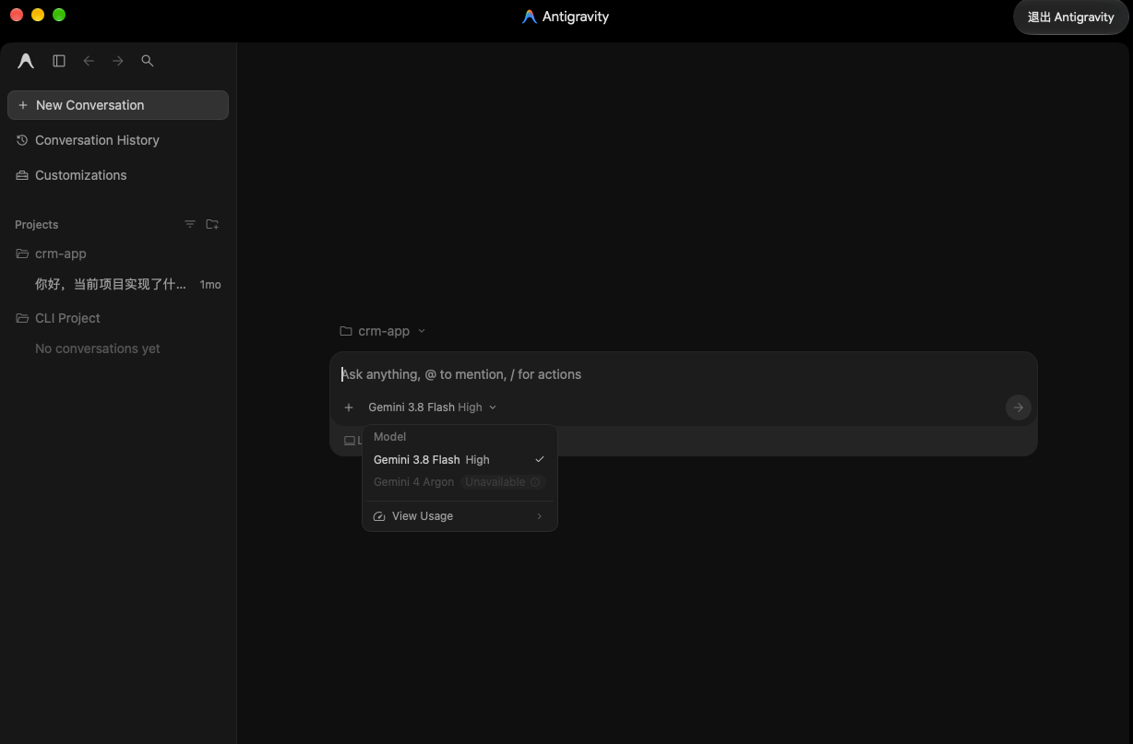The image size is (1133, 744).
Task: Start a New Conversation
Action: (x=118, y=105)
